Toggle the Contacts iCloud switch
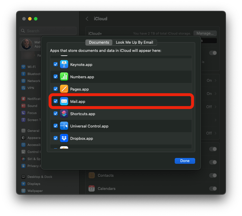This screenshot has width=242, height=216. [213, 175]
